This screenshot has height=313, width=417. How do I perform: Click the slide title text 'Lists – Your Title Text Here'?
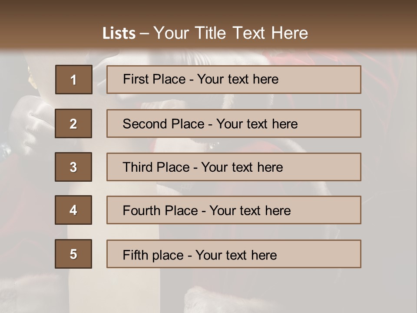205,33
